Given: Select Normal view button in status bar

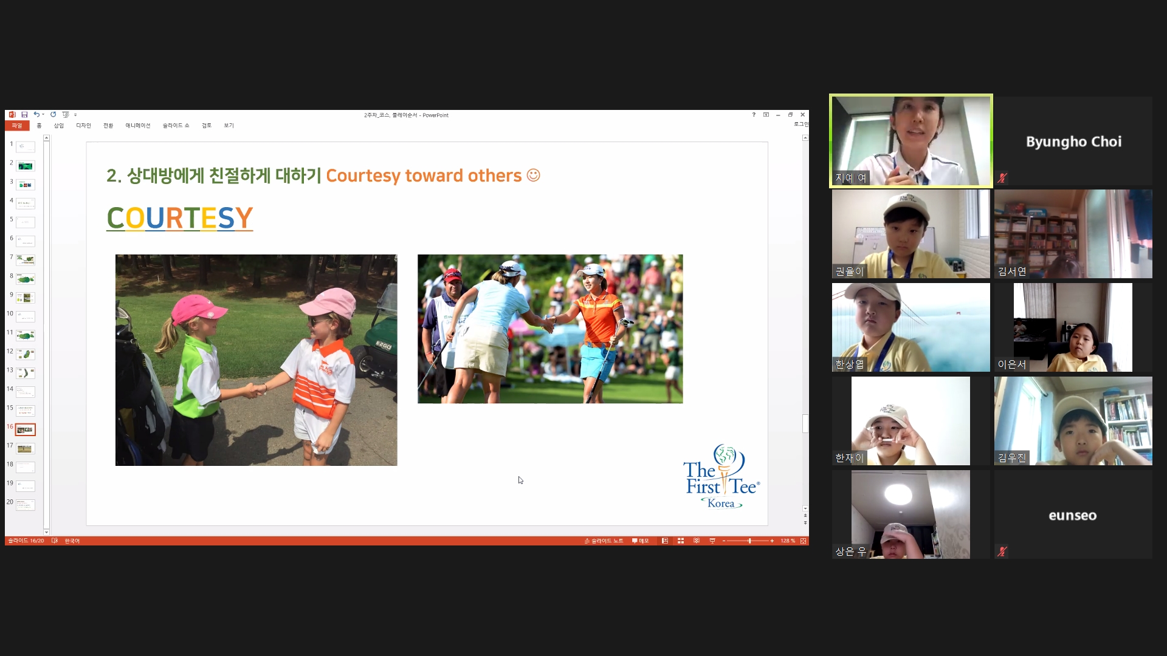Looking at the screenshot, I should (665, 541).
